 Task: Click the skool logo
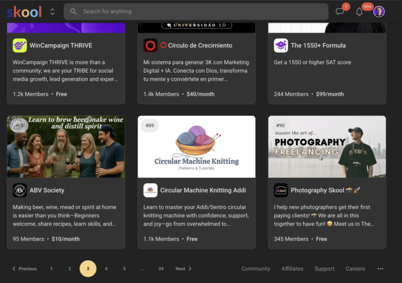tap(25, 12)
